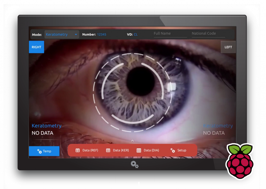
Task: Click the table icon beside Data (REF)
Action: click(77, 150)
